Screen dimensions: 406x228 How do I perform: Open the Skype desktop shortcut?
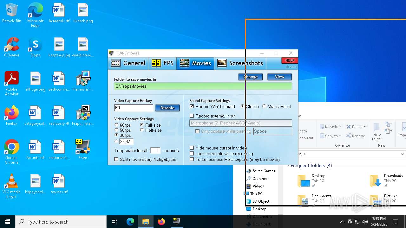point(35,47)
